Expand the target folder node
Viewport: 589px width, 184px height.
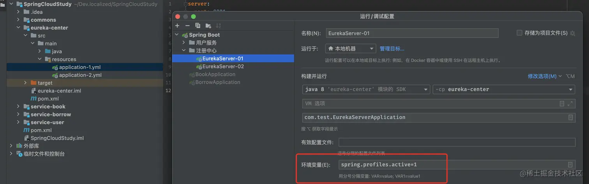(26, 83)
